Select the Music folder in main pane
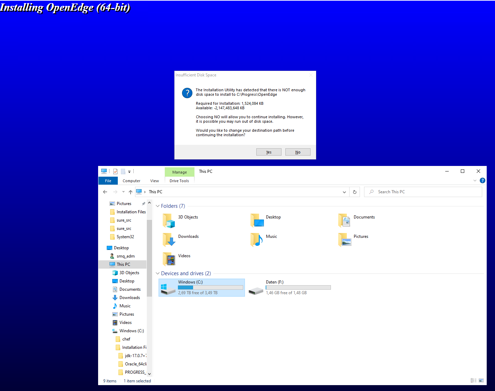 coord(264,240)
